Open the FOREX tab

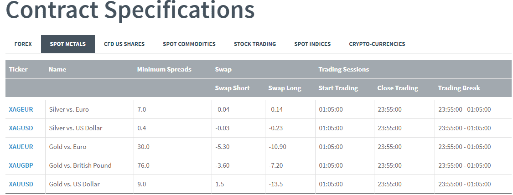[x=23, y=44]
